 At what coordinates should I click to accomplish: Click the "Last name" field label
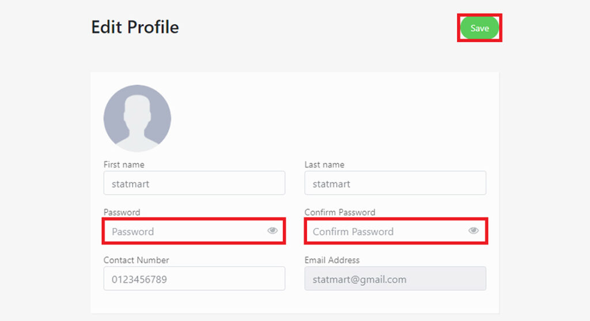click(x=324, y=165)
